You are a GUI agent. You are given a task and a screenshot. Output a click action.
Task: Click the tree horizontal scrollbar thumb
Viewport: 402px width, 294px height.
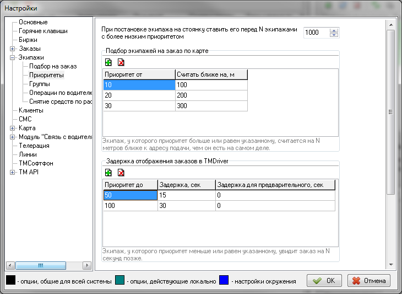(x=41, y=265)
